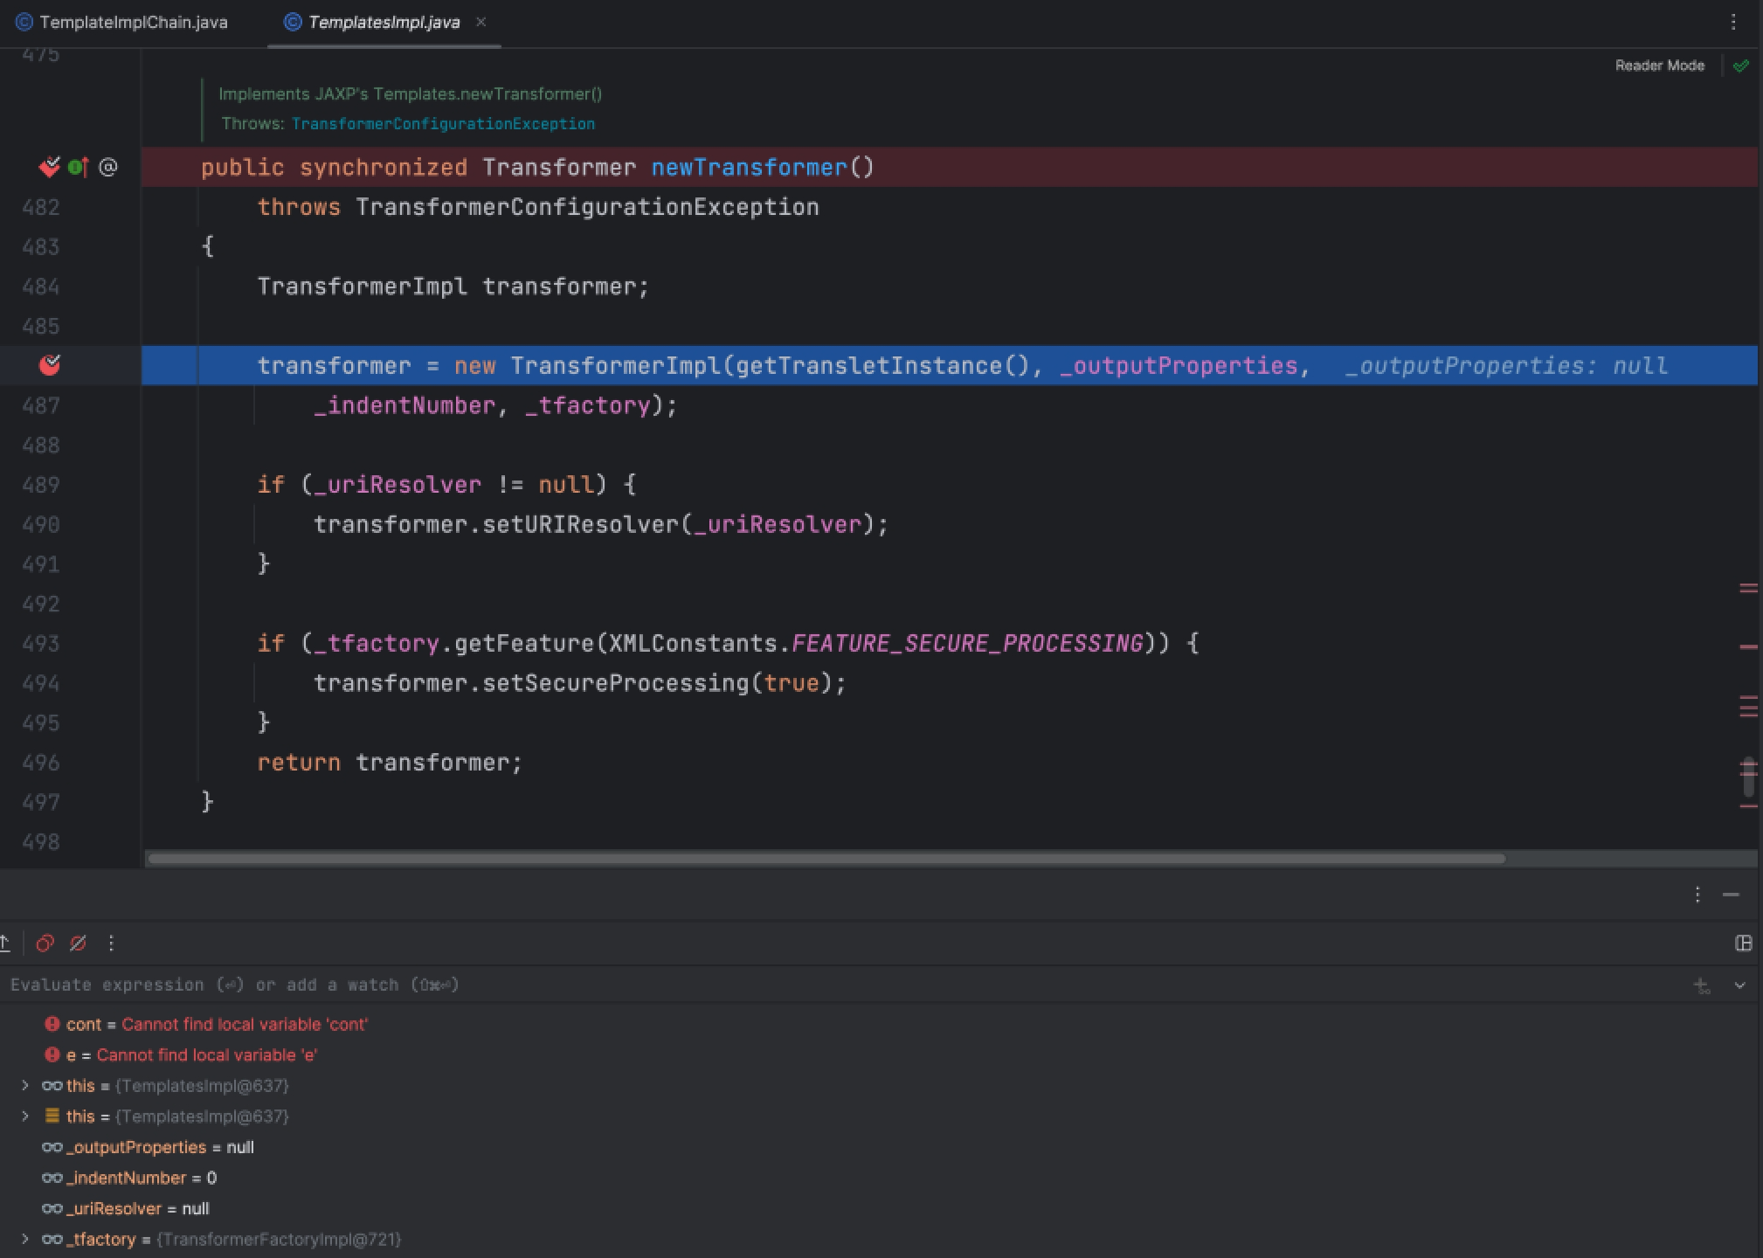This screenshot has width=1763, height=1258.
Task: Toggle Reader Mode
Action: (x=1659, y=66)
